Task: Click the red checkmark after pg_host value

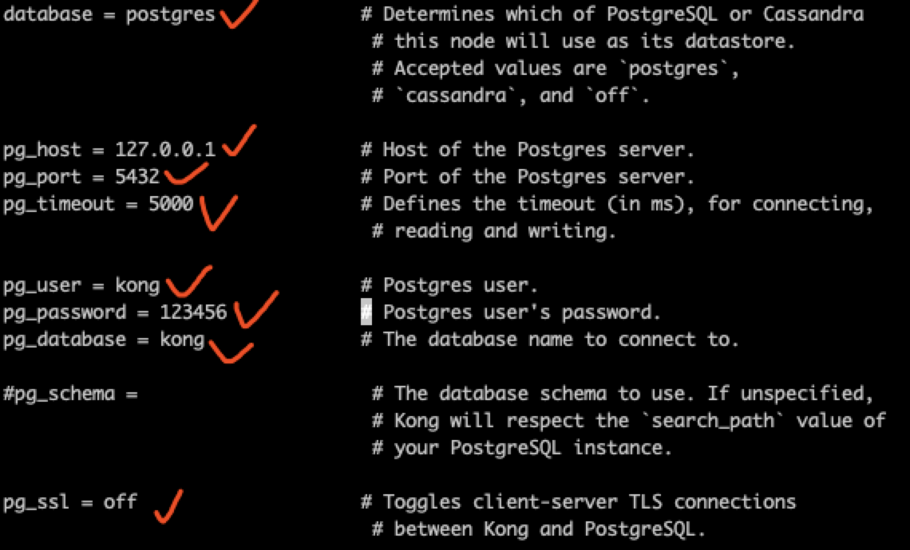Action: coord(239,141)
